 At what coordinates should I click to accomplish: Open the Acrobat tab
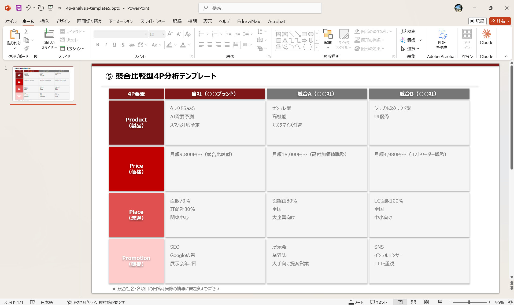[x=276, y=21]
